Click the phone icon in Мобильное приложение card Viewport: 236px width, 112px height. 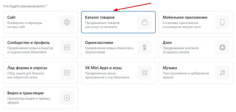coord(222,22)
